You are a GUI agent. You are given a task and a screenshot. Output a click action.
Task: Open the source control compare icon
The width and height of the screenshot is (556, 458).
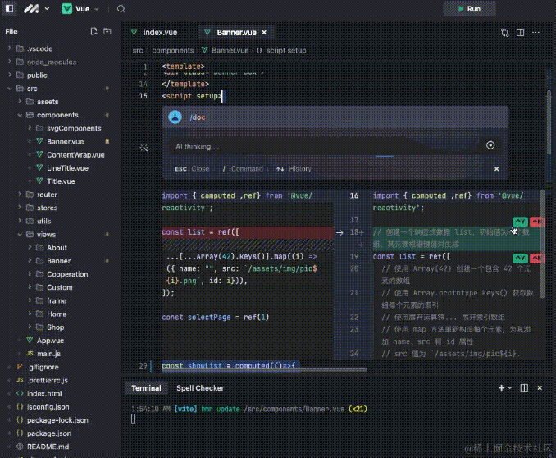pos(505,33)
